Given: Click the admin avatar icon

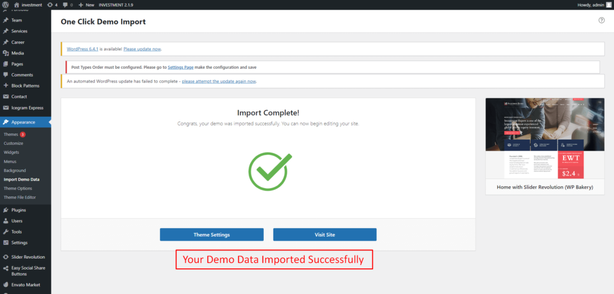Looking at the screenshot, I should tap(608, 5).
